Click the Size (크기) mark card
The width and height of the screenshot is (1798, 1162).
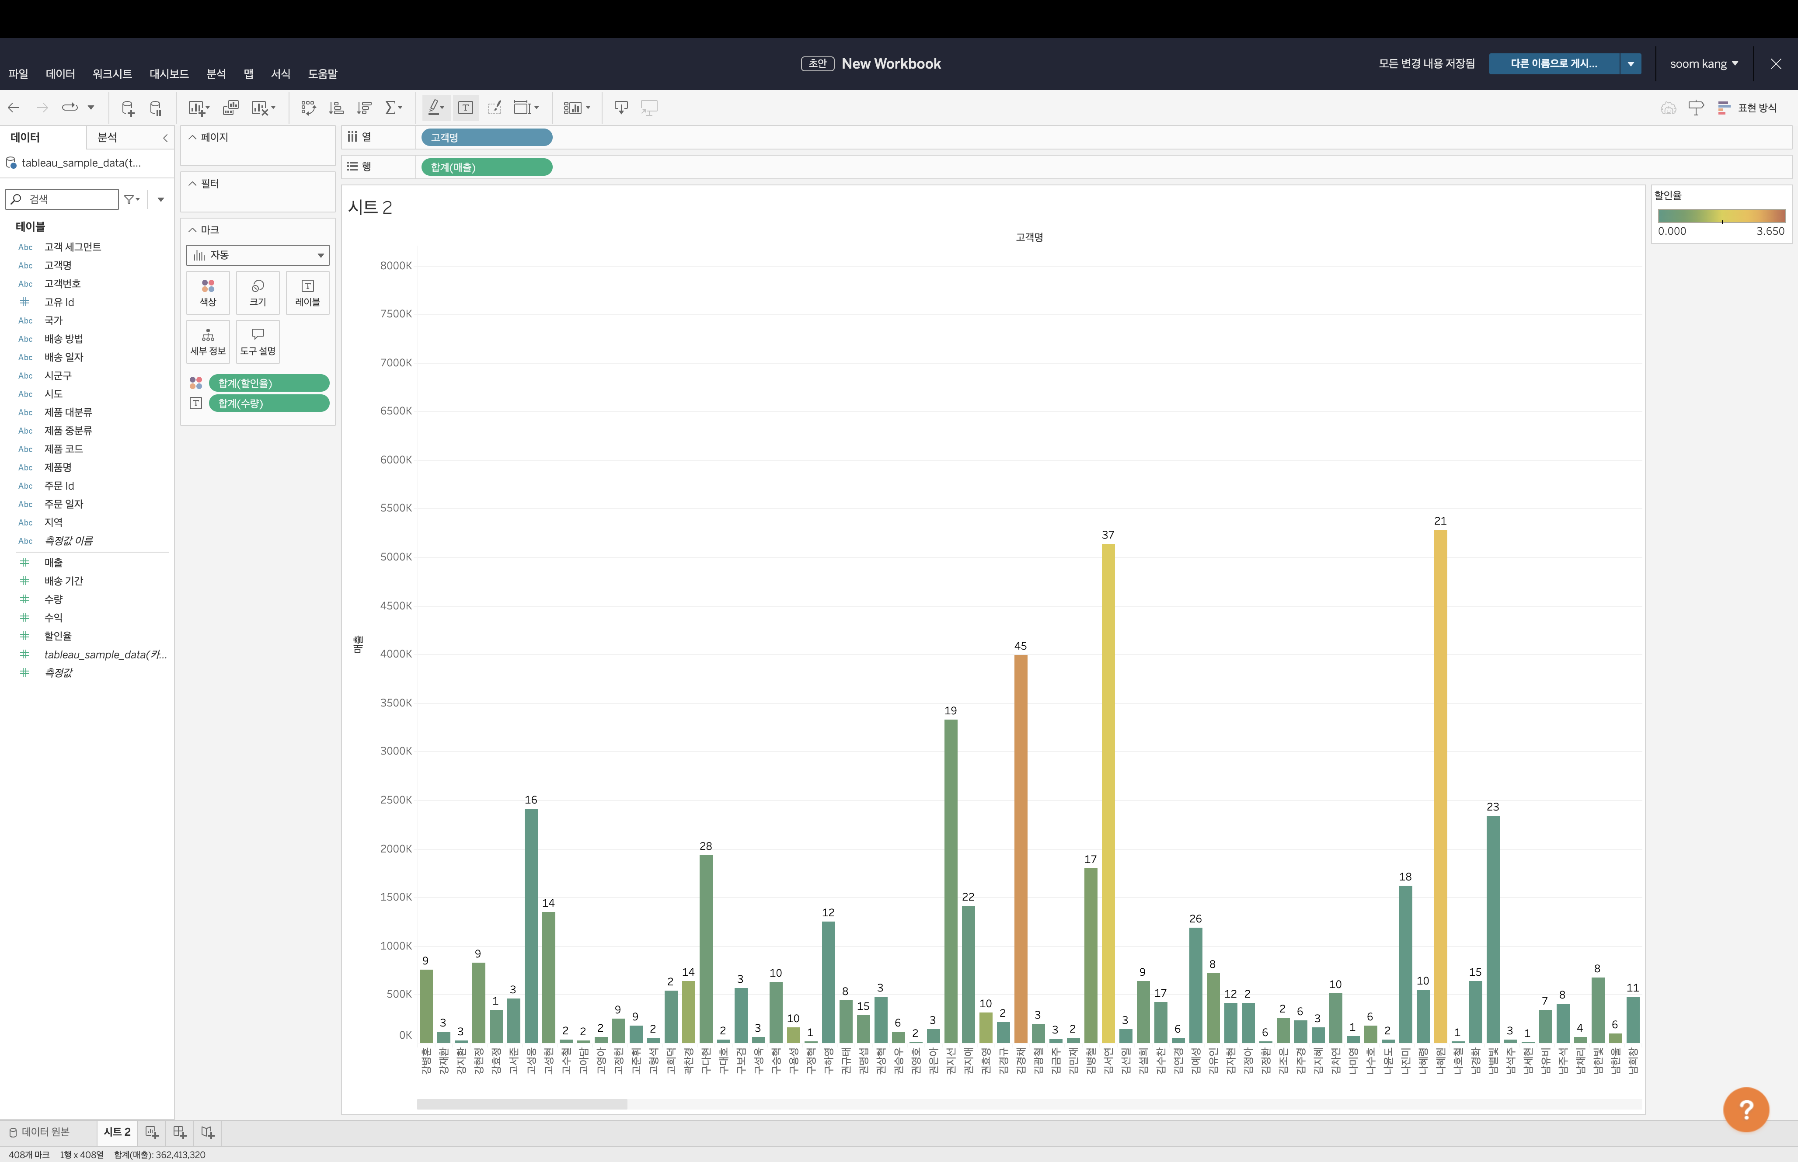[258, 293]
